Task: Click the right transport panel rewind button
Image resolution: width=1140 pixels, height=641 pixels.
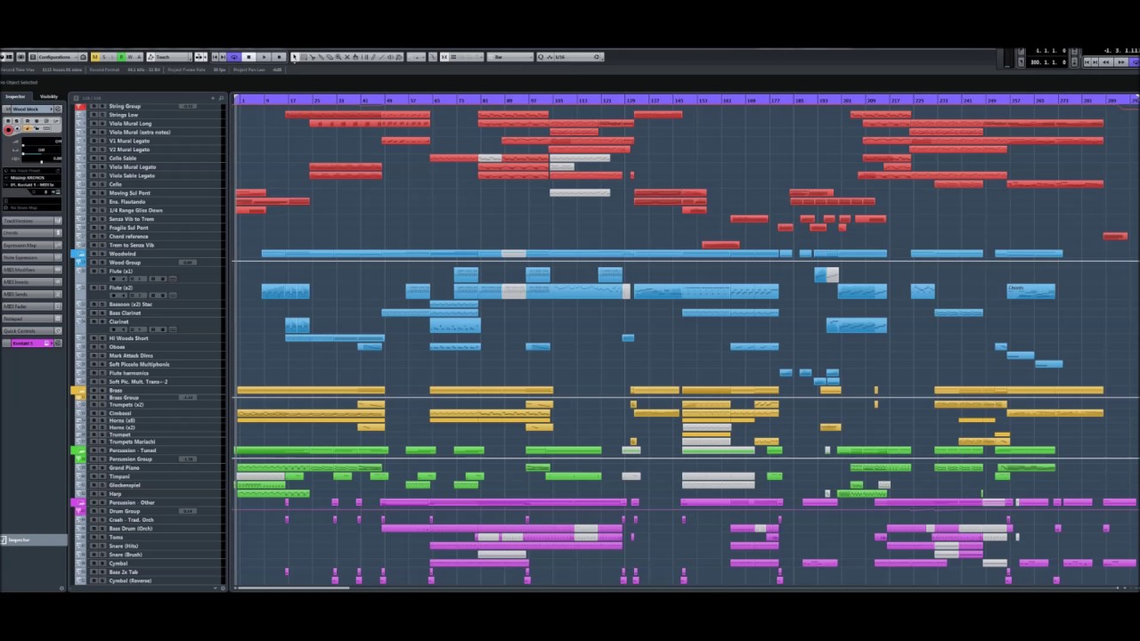Action: pyautogui.click(x=1106, y=62)
